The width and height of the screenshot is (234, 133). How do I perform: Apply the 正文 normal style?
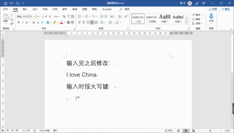[138, 19]
